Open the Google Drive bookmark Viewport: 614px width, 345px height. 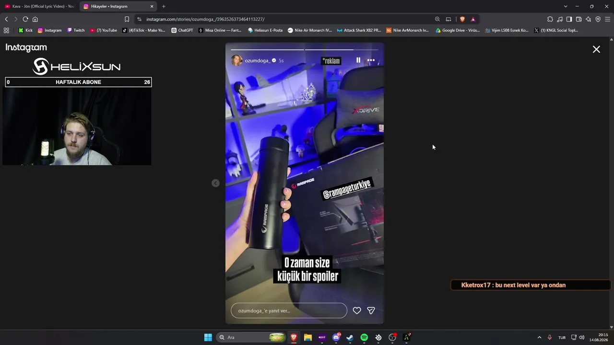[x=457, y=30]
